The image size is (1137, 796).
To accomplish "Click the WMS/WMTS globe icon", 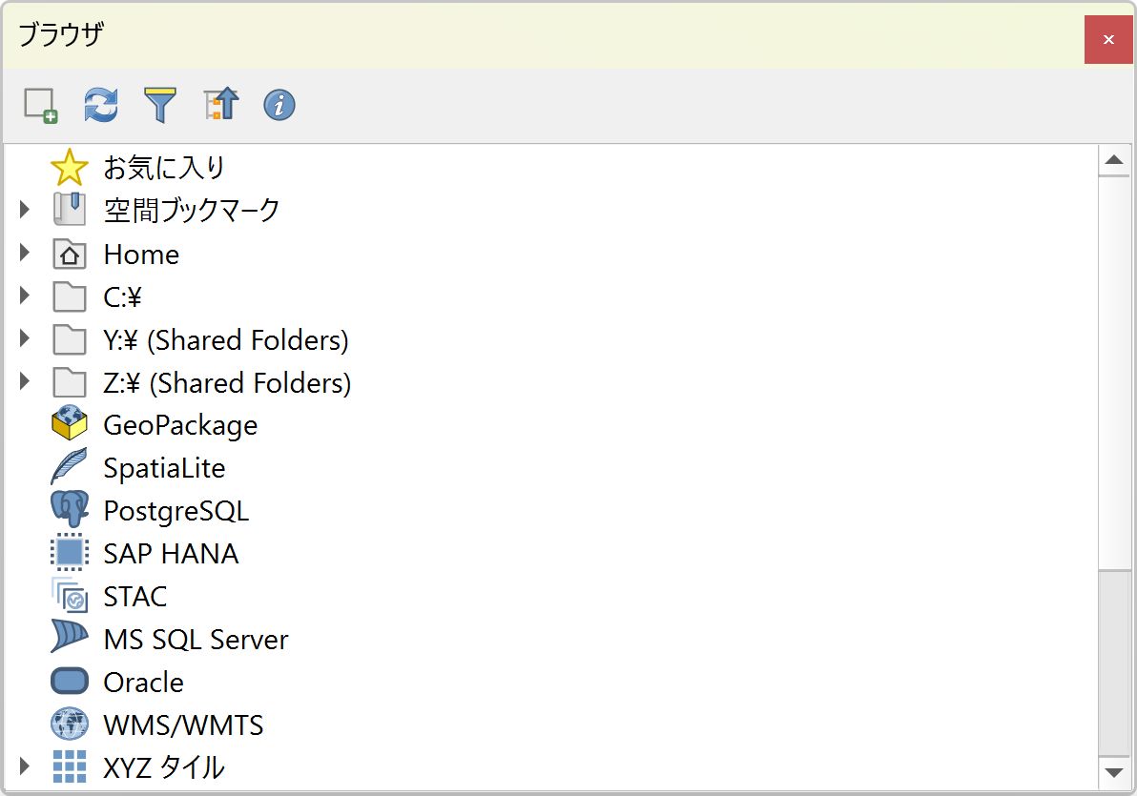I will point(70,724).
